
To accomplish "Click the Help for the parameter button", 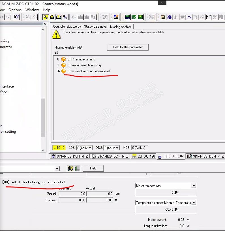I will click(128, 47).
